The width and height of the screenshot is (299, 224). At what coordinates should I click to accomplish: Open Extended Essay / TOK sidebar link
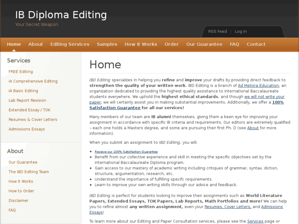click(29, 110)
